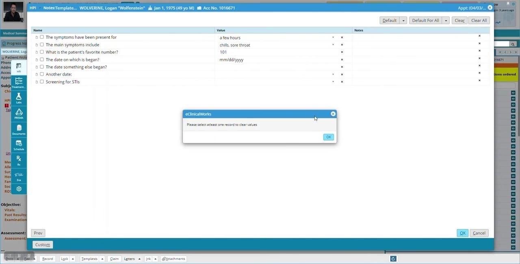Clear value of 'main symptoms include' row
Viewport: 520px width, 264px height.
coord(342,45)
